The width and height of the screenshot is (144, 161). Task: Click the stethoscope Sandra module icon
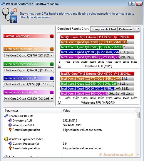tap(9, 15)
